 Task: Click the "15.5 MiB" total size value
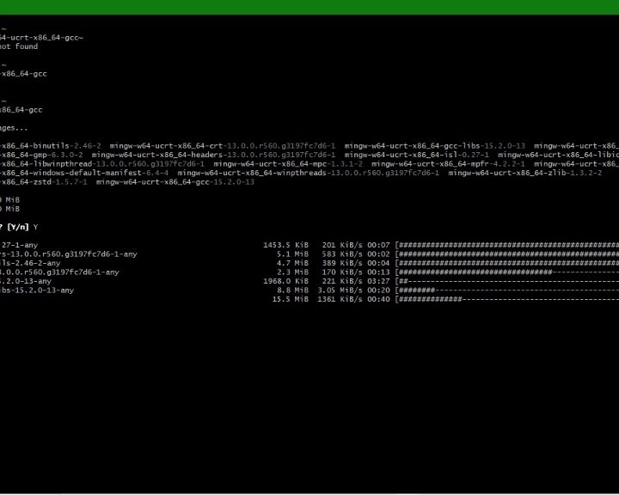(291, 300)
